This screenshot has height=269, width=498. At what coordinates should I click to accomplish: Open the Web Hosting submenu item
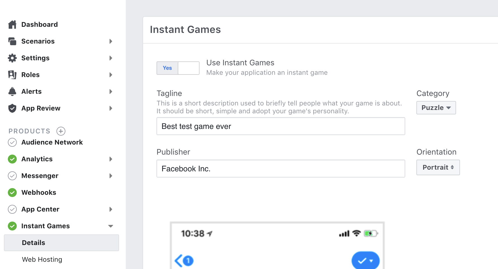[42, 260]
